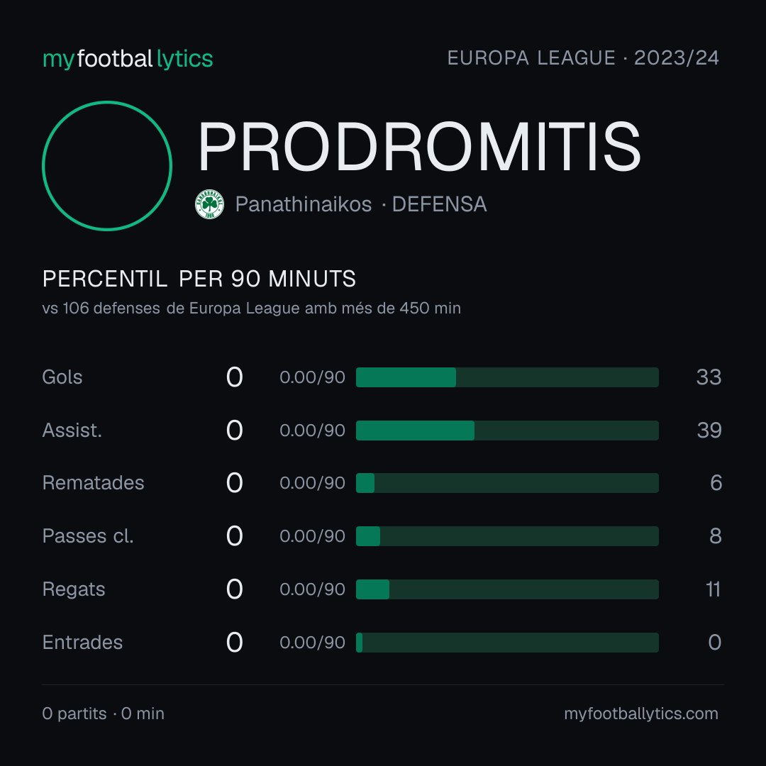This screenshot has height=766, width=766.
Task: Click the percentile value 39 for assists
Action: coord(709,431)
